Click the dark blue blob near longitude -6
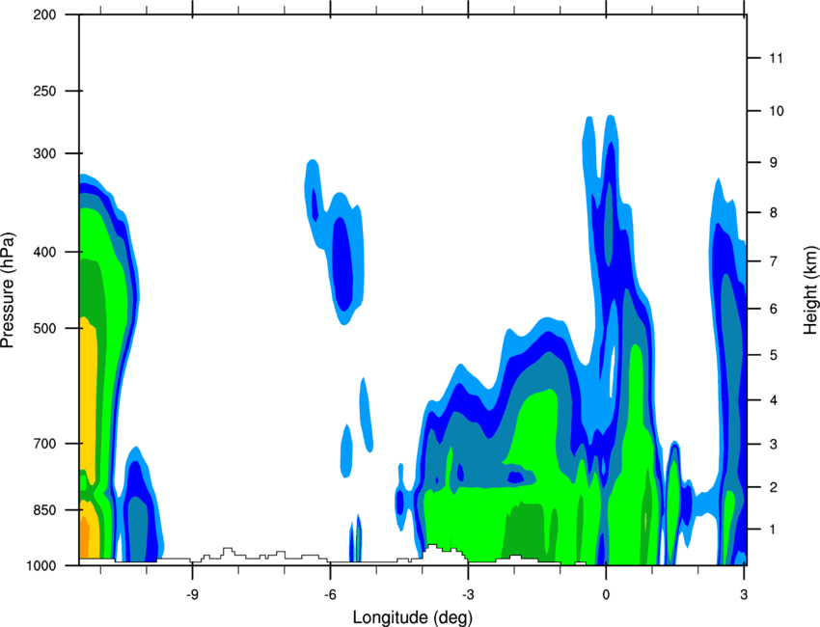This screenshot has width=820, height=627. (342, 264)
